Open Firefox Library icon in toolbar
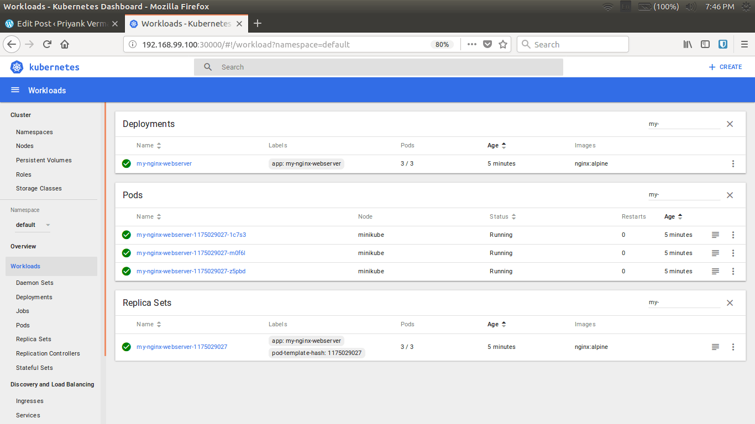The image size is (755, 424). point(687,44)
